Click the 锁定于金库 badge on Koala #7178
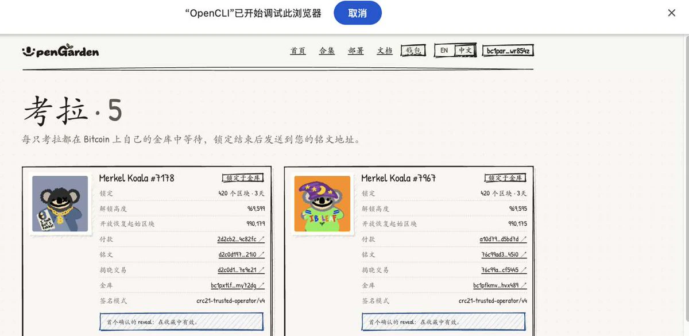Image resolution: width=689 pixels, height=336 pixels. [243, 178]
